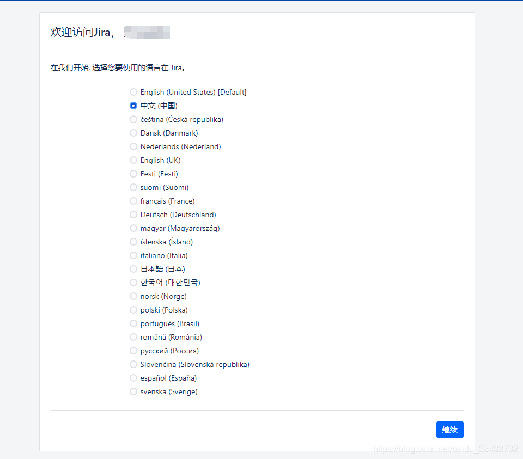Pick Dansk (Danmark) language option
Viewport: 523px width, 459px height.
click(133, 133)
